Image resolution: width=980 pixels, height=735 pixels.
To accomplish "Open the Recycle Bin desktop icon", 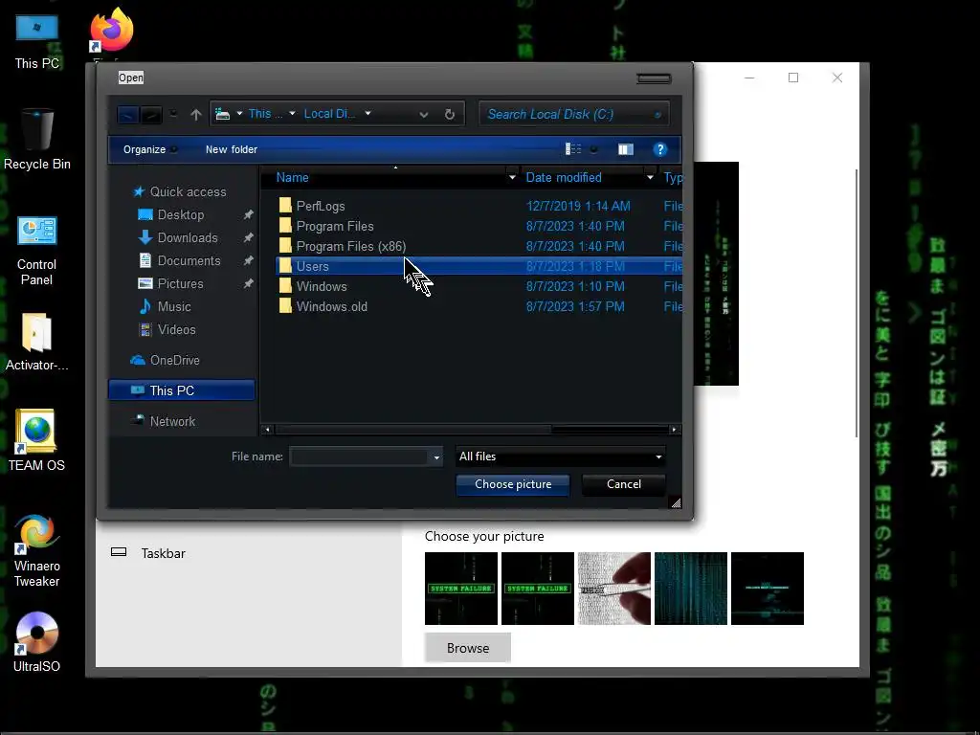I will [37, 140].
